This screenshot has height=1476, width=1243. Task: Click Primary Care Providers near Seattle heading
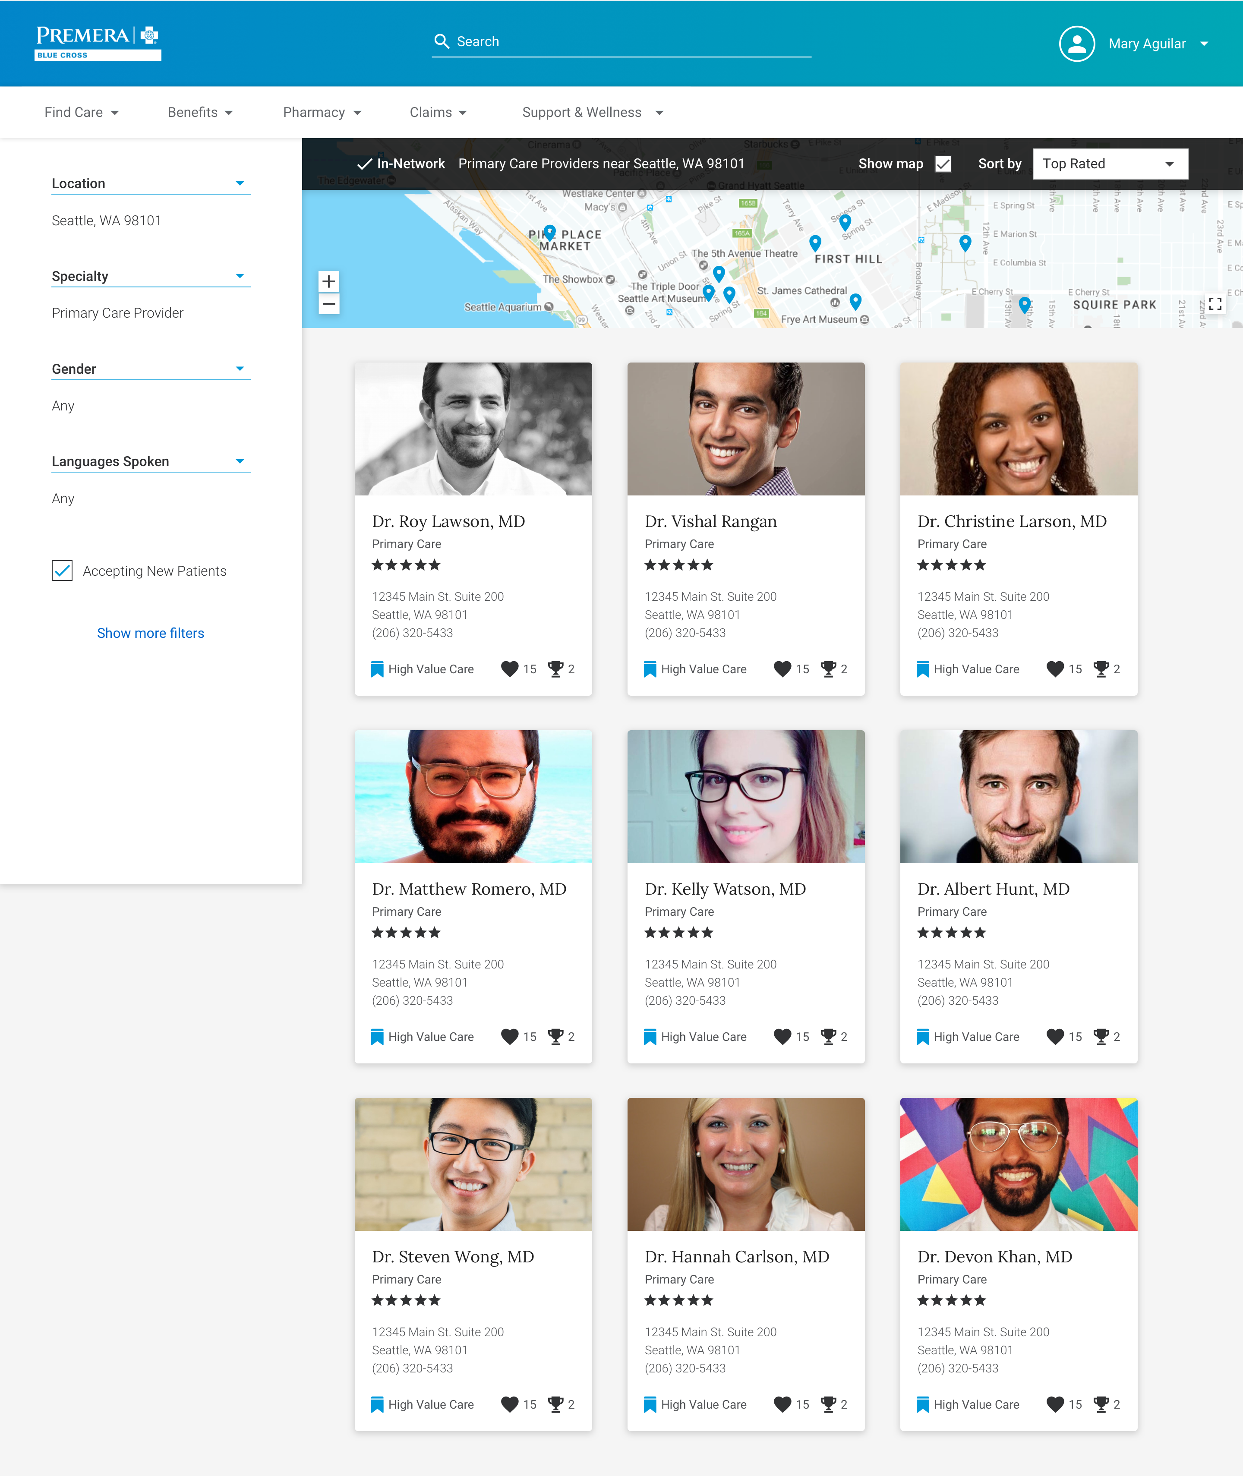(x=601, y=164)
